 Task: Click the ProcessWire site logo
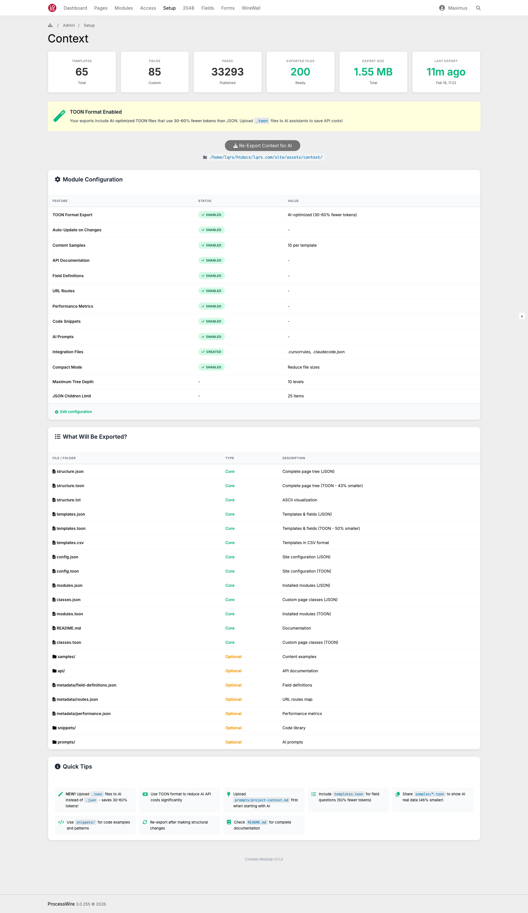coord(52,8)
